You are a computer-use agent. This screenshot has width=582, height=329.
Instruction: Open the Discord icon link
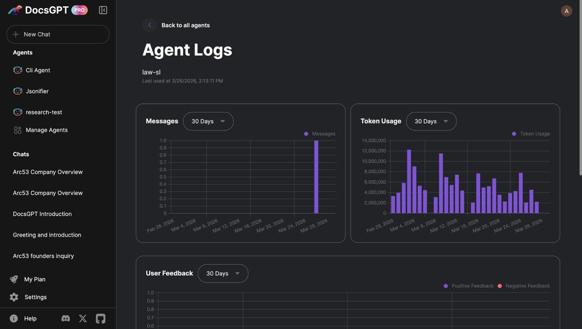click(65, 319)
